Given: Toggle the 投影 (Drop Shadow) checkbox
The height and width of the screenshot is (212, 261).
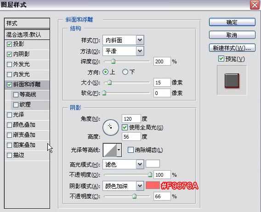Looking at the screenshot, I should tap(9, 44).
